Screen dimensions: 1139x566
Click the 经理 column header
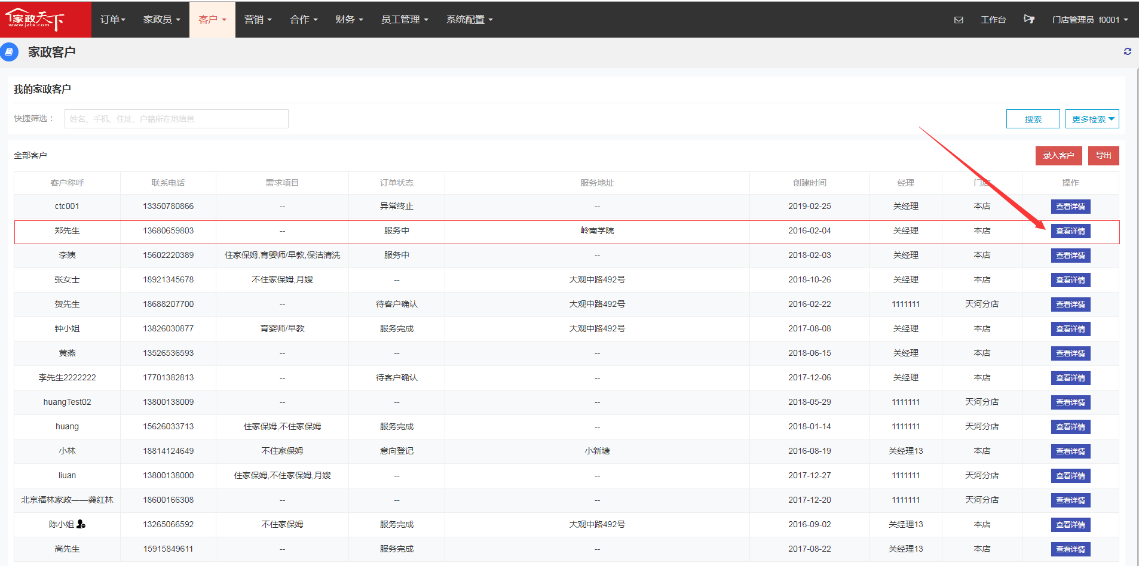tap(906, 183)
